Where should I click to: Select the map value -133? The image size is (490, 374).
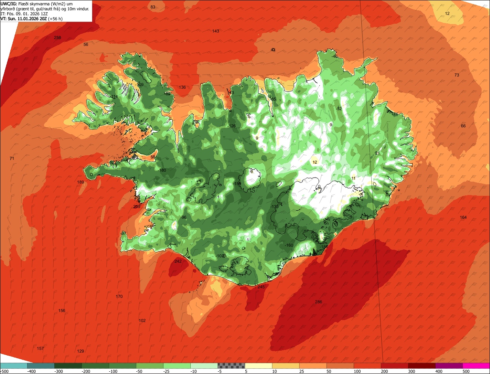pyautogui.click(x=274, y=207)
